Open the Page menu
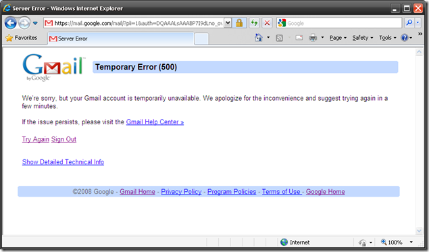429x252 pixels. point(338,38)
